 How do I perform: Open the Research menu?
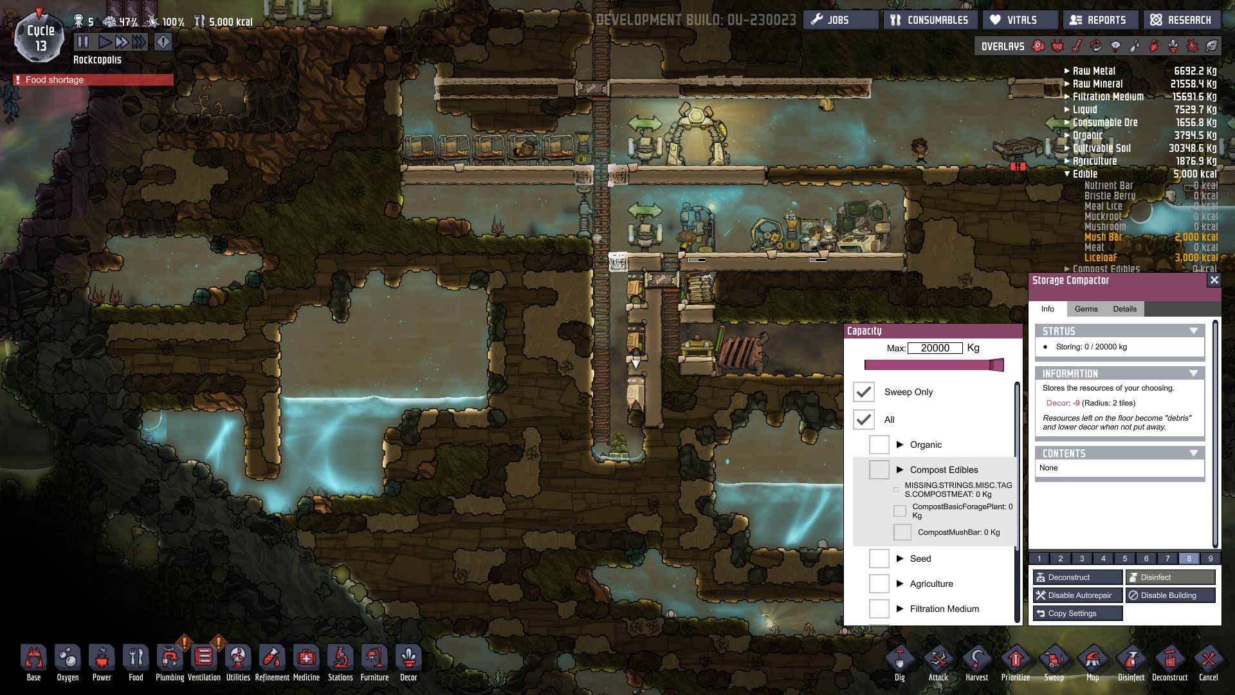pyautogui.click(x=1181, y=20)
